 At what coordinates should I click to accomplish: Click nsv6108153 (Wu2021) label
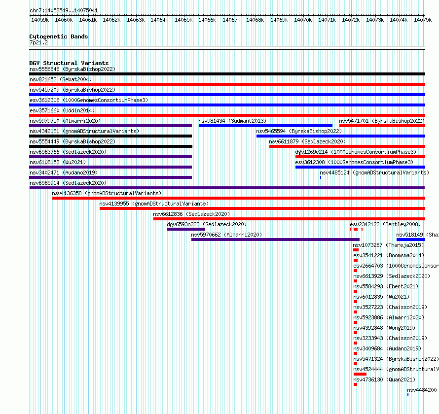point(58,162)
